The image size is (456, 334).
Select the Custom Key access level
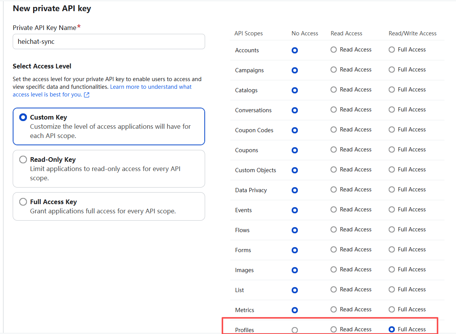(23, 118)
